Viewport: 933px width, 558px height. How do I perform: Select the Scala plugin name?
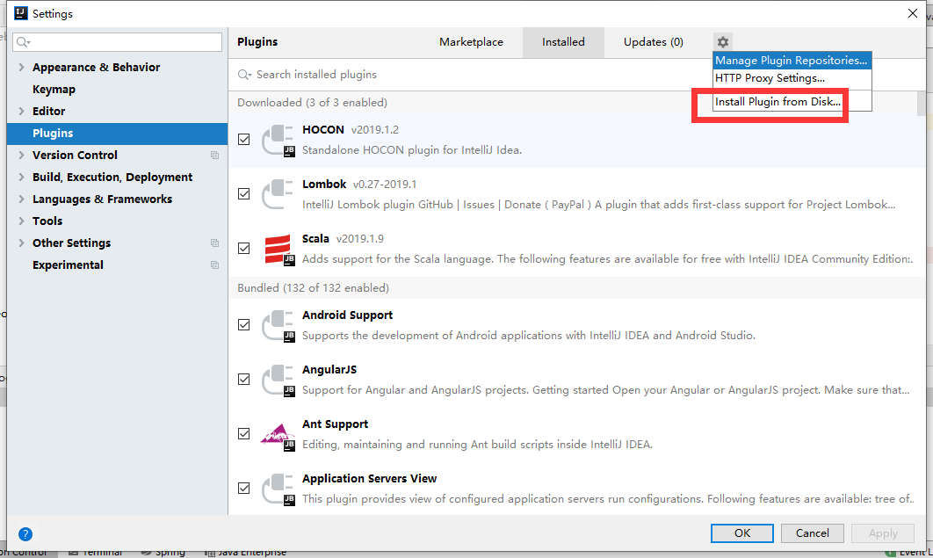click(x=315, y=238)
